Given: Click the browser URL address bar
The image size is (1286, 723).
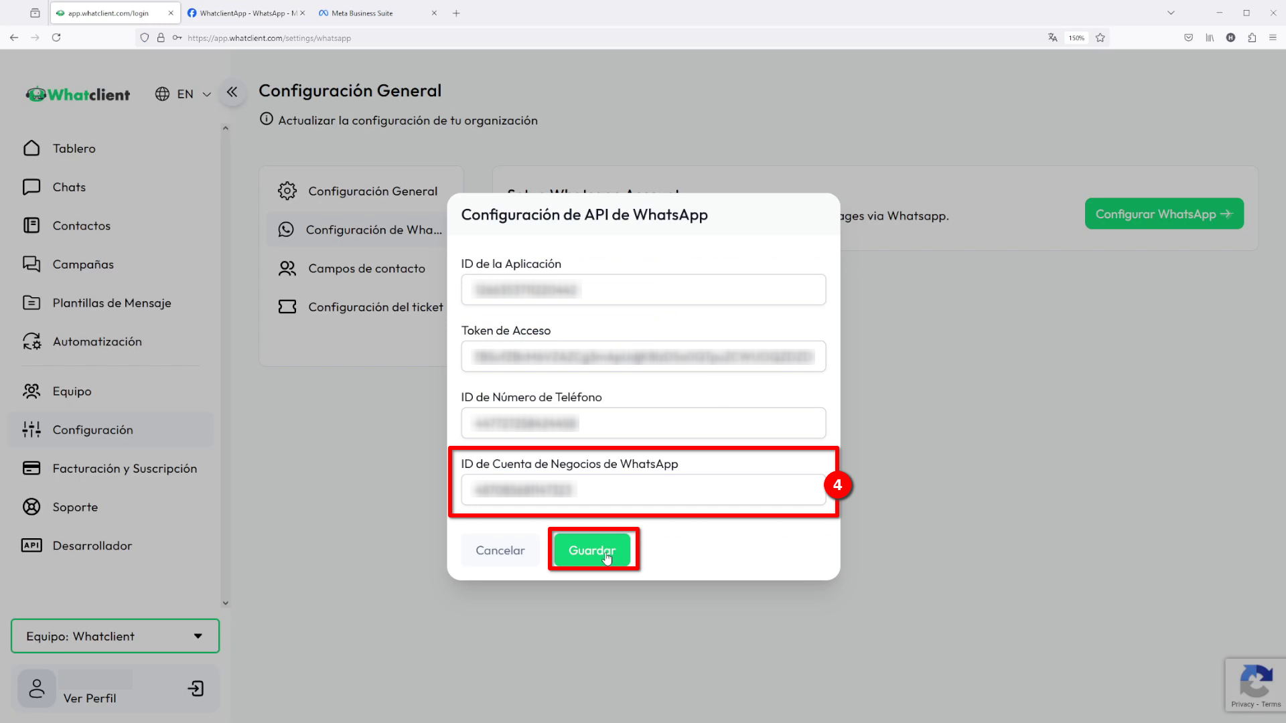Looking at the screenshot, I should [x=603, y=37].
